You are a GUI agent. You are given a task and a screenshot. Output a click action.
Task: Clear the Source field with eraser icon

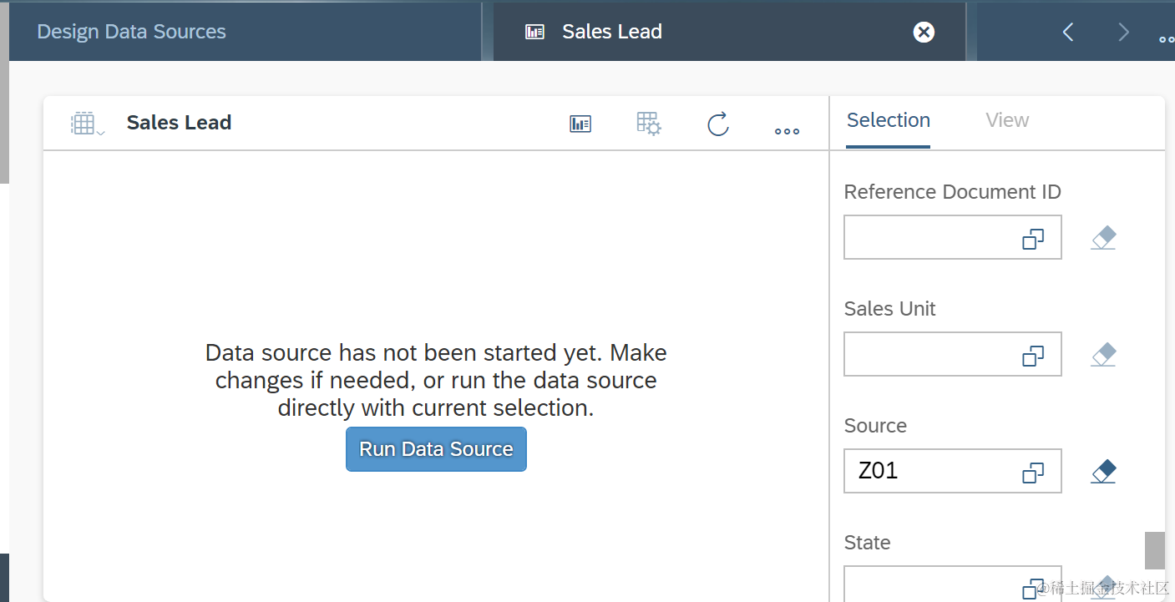click(1103, 472)
